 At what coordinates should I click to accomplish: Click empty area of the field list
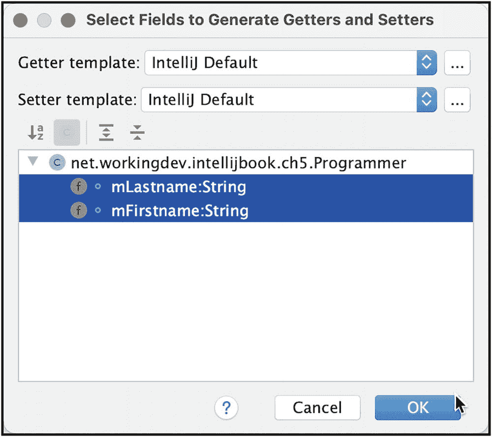(x=246, y=301)
